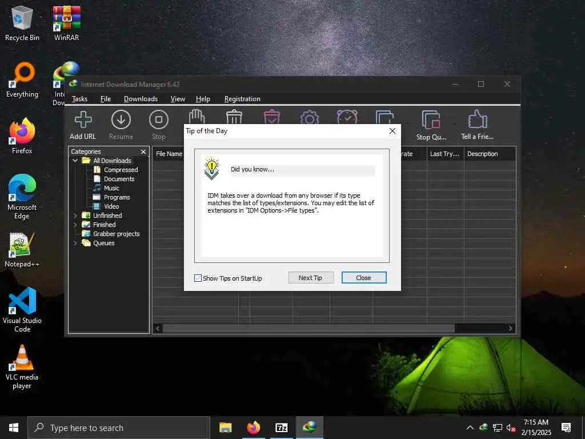Click the IDM taskbar icon
The width and height of the screenshot is (585, 439).
click(309, 428)
